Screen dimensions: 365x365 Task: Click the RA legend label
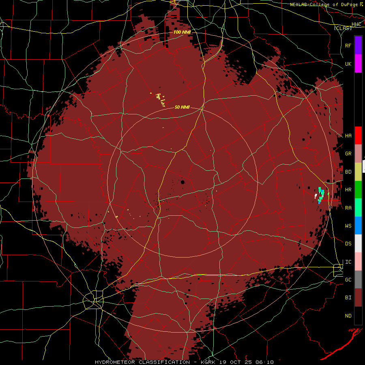point(348,208)
